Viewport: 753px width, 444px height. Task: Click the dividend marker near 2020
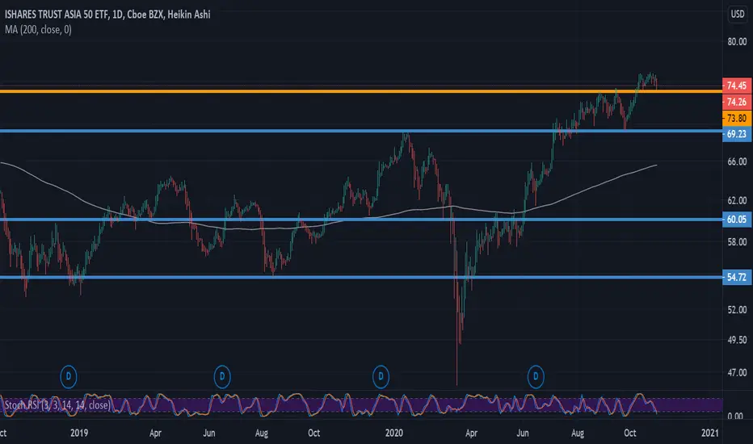point(381,377)
